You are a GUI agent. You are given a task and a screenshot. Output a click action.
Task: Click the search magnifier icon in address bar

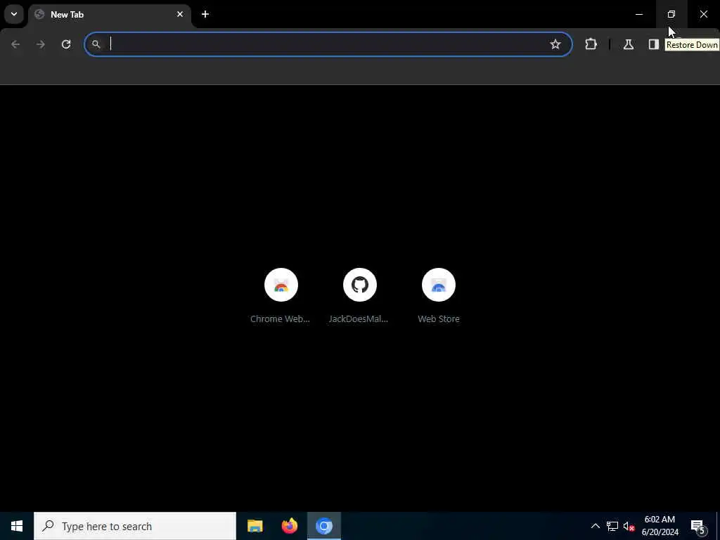point(96,44)
